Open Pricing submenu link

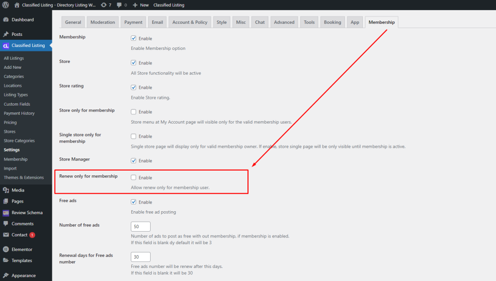(10, 123)
